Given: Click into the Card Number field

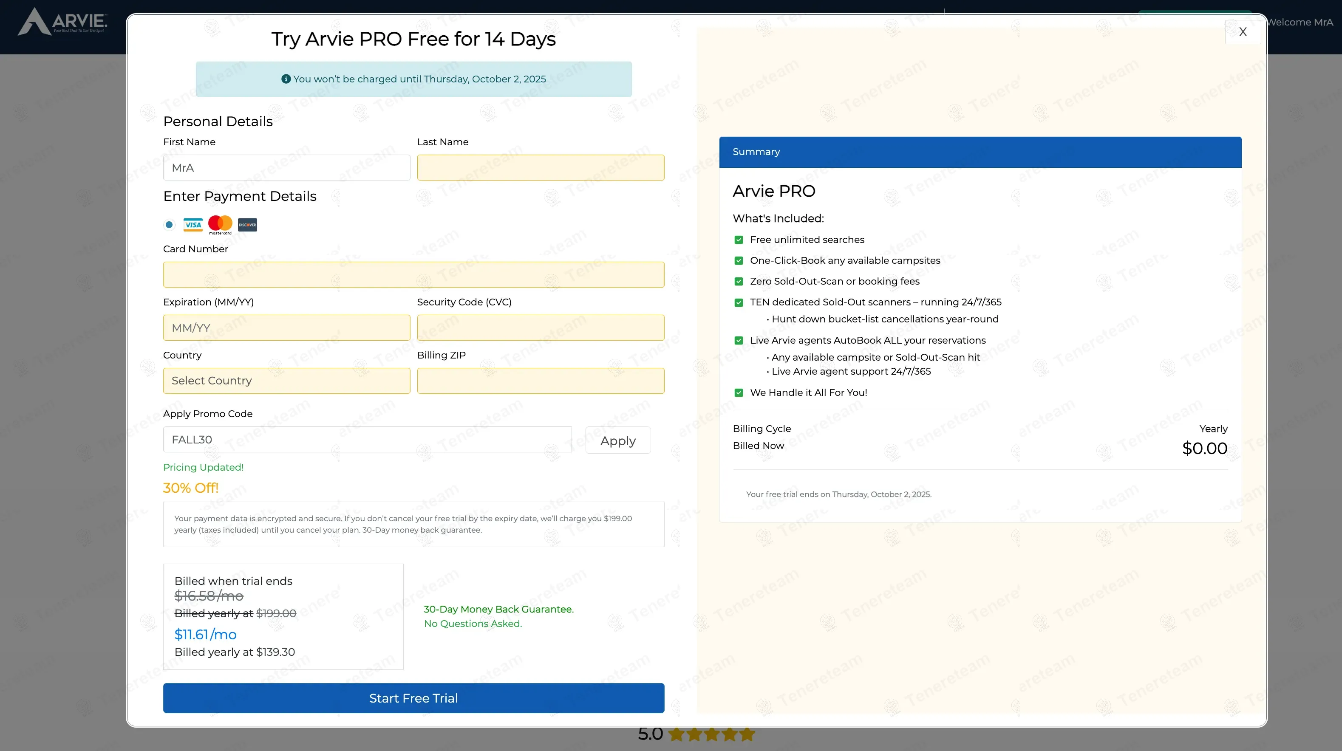Looking at the screenshot, I should click(413, 274).
